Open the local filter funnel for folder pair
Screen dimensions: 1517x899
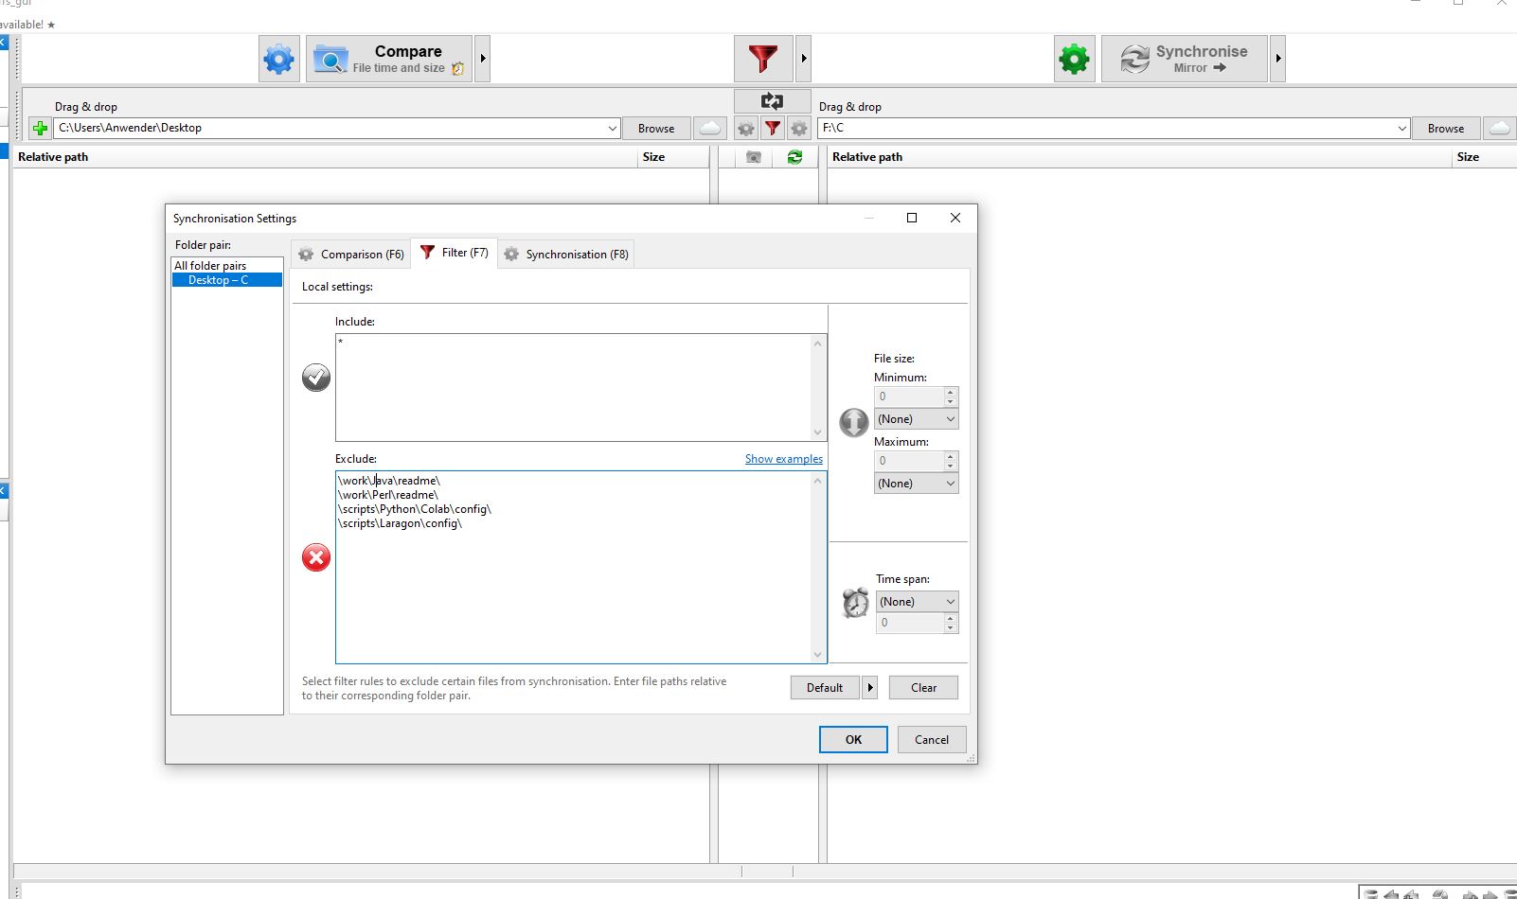pos(773,128)
